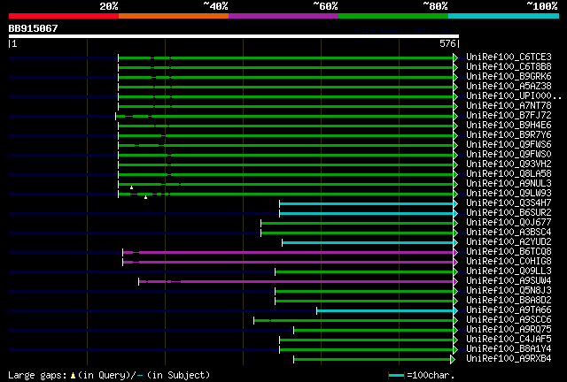Select the UniRef100_B9R7Y6 label
567x382 pixels.
click(509, 135)
